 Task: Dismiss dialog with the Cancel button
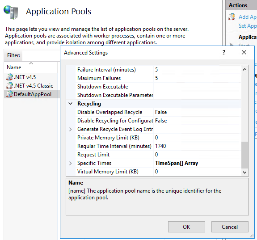point(230,227)
